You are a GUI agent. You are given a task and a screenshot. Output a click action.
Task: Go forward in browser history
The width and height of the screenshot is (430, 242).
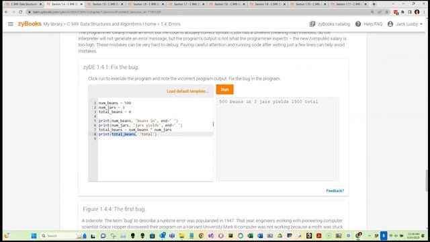click(13, 12)
